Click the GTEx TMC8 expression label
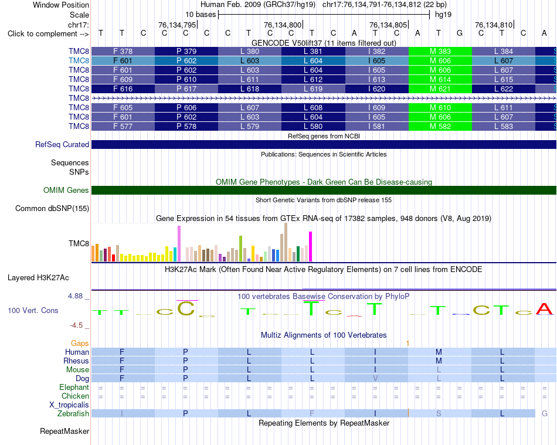Viewport: 557px width, 445px height. point(79,244)
